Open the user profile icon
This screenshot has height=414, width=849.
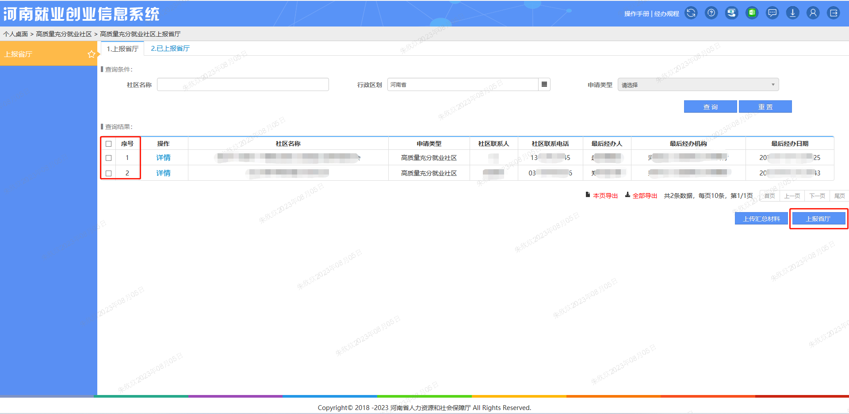pos(813,13)
